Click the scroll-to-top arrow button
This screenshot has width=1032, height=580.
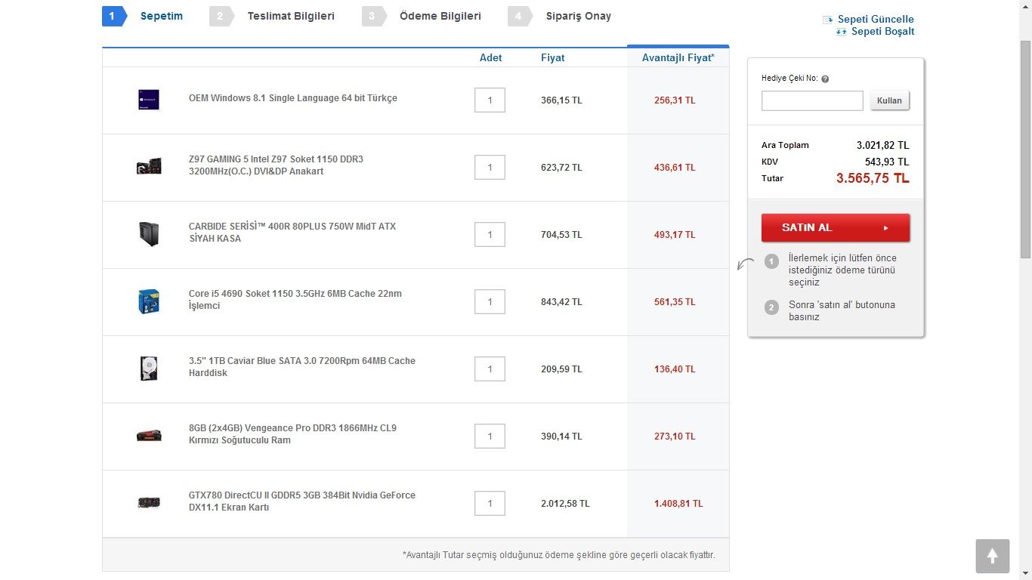tap(992, 557)
